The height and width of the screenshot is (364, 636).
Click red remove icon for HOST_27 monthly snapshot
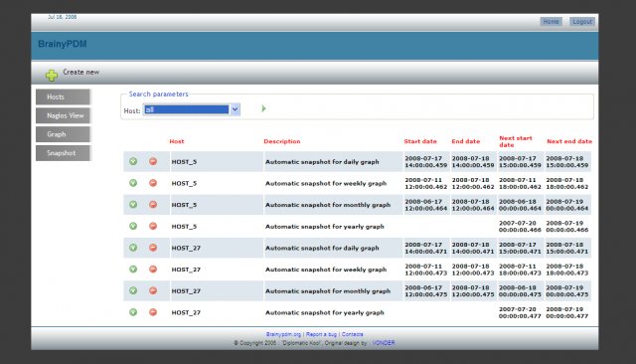click(x=153, y=290)
